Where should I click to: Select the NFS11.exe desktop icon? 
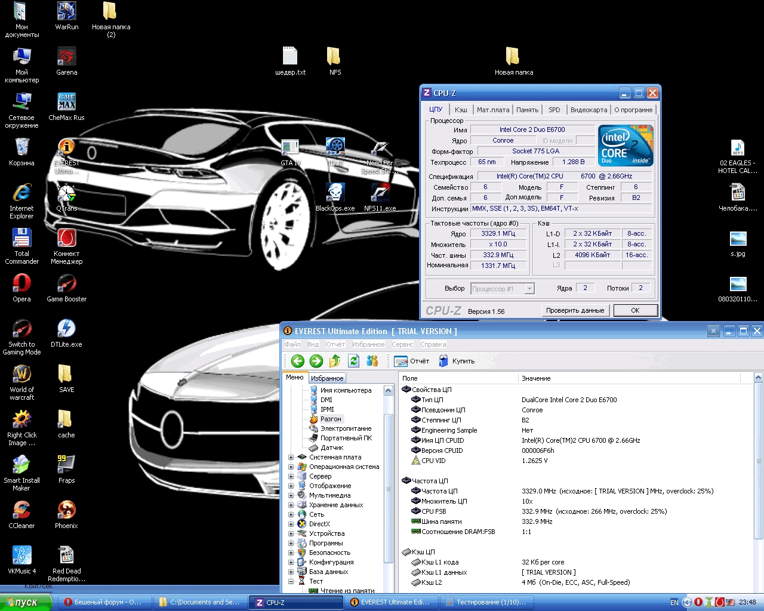[x=380, y=198]
